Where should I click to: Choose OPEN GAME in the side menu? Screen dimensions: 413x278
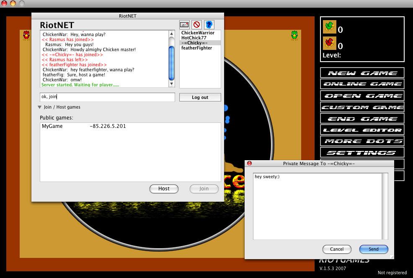click(362, 96)
